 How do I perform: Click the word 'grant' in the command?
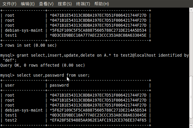coord(23,55)
